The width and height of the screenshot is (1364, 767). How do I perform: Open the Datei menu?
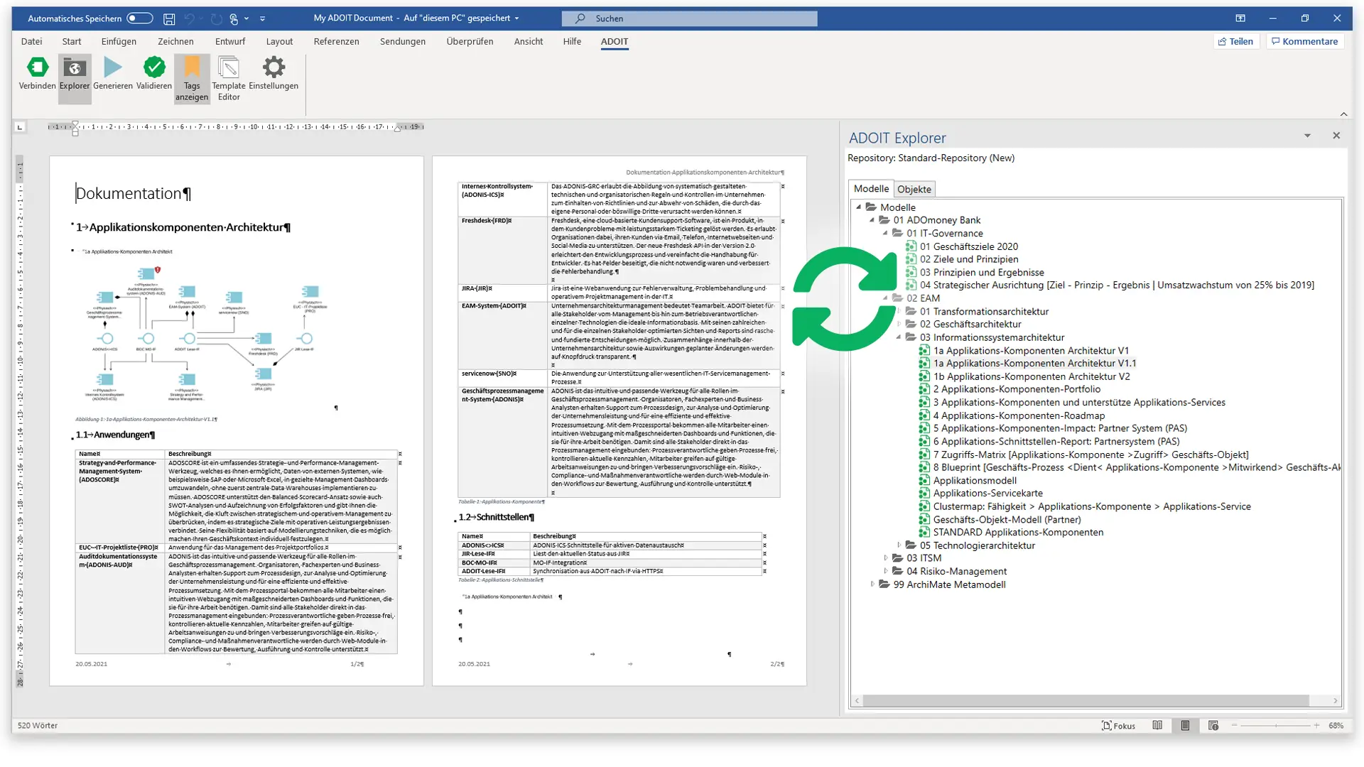31,42
